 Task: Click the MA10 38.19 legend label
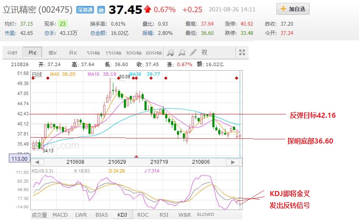[x=102, y=74]
